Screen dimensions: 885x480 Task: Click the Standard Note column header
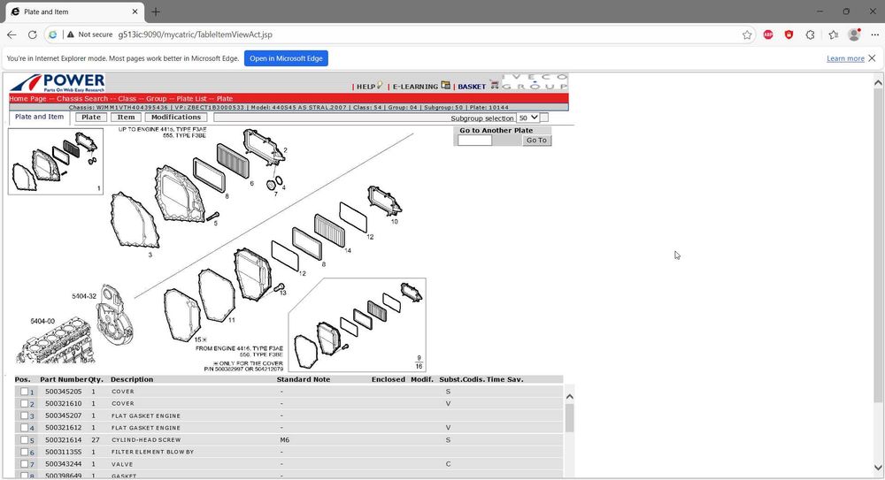click(x=304, y=379)
